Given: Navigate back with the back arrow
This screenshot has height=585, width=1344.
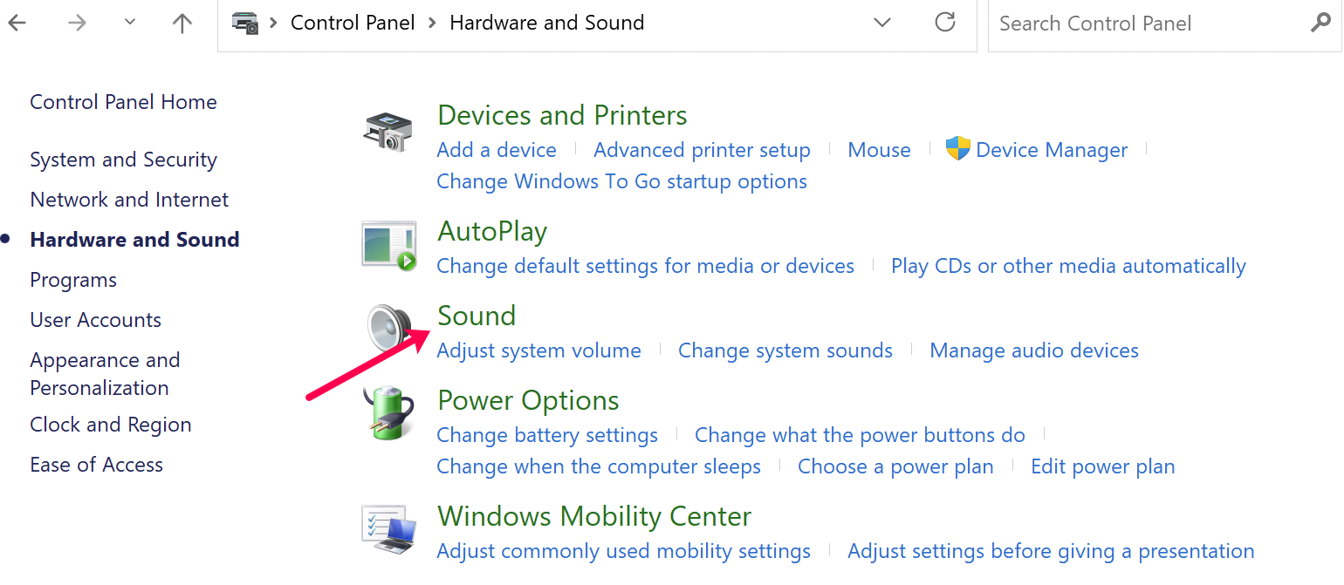Looking at the screenshot, I should 17,24.
